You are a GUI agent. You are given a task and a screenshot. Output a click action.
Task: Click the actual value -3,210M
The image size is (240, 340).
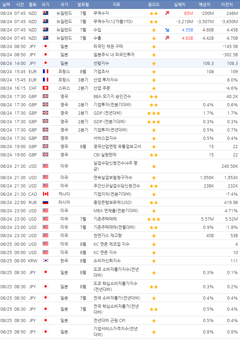click(x=185, y=21)
